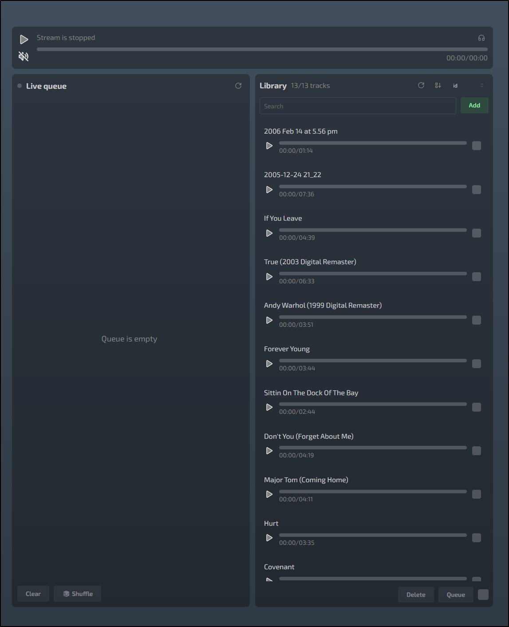Click the green Add button
The height and width of the screenshot is (627, 509).
click(x=474, y=105)
